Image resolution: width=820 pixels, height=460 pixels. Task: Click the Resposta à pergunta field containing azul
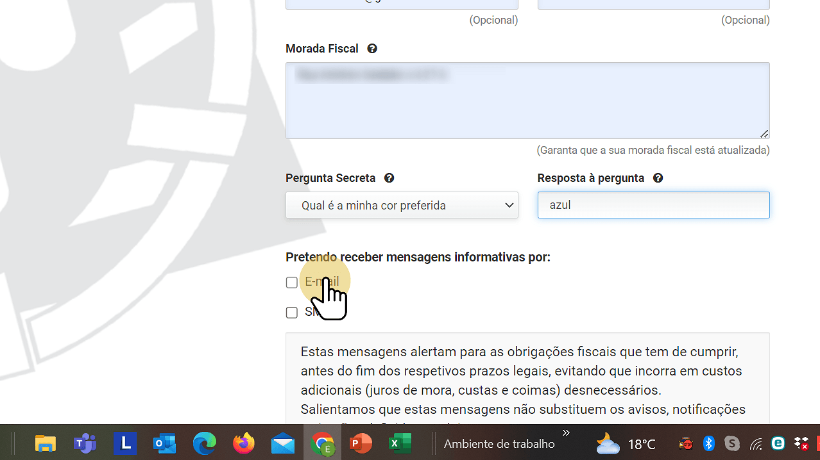653,206
